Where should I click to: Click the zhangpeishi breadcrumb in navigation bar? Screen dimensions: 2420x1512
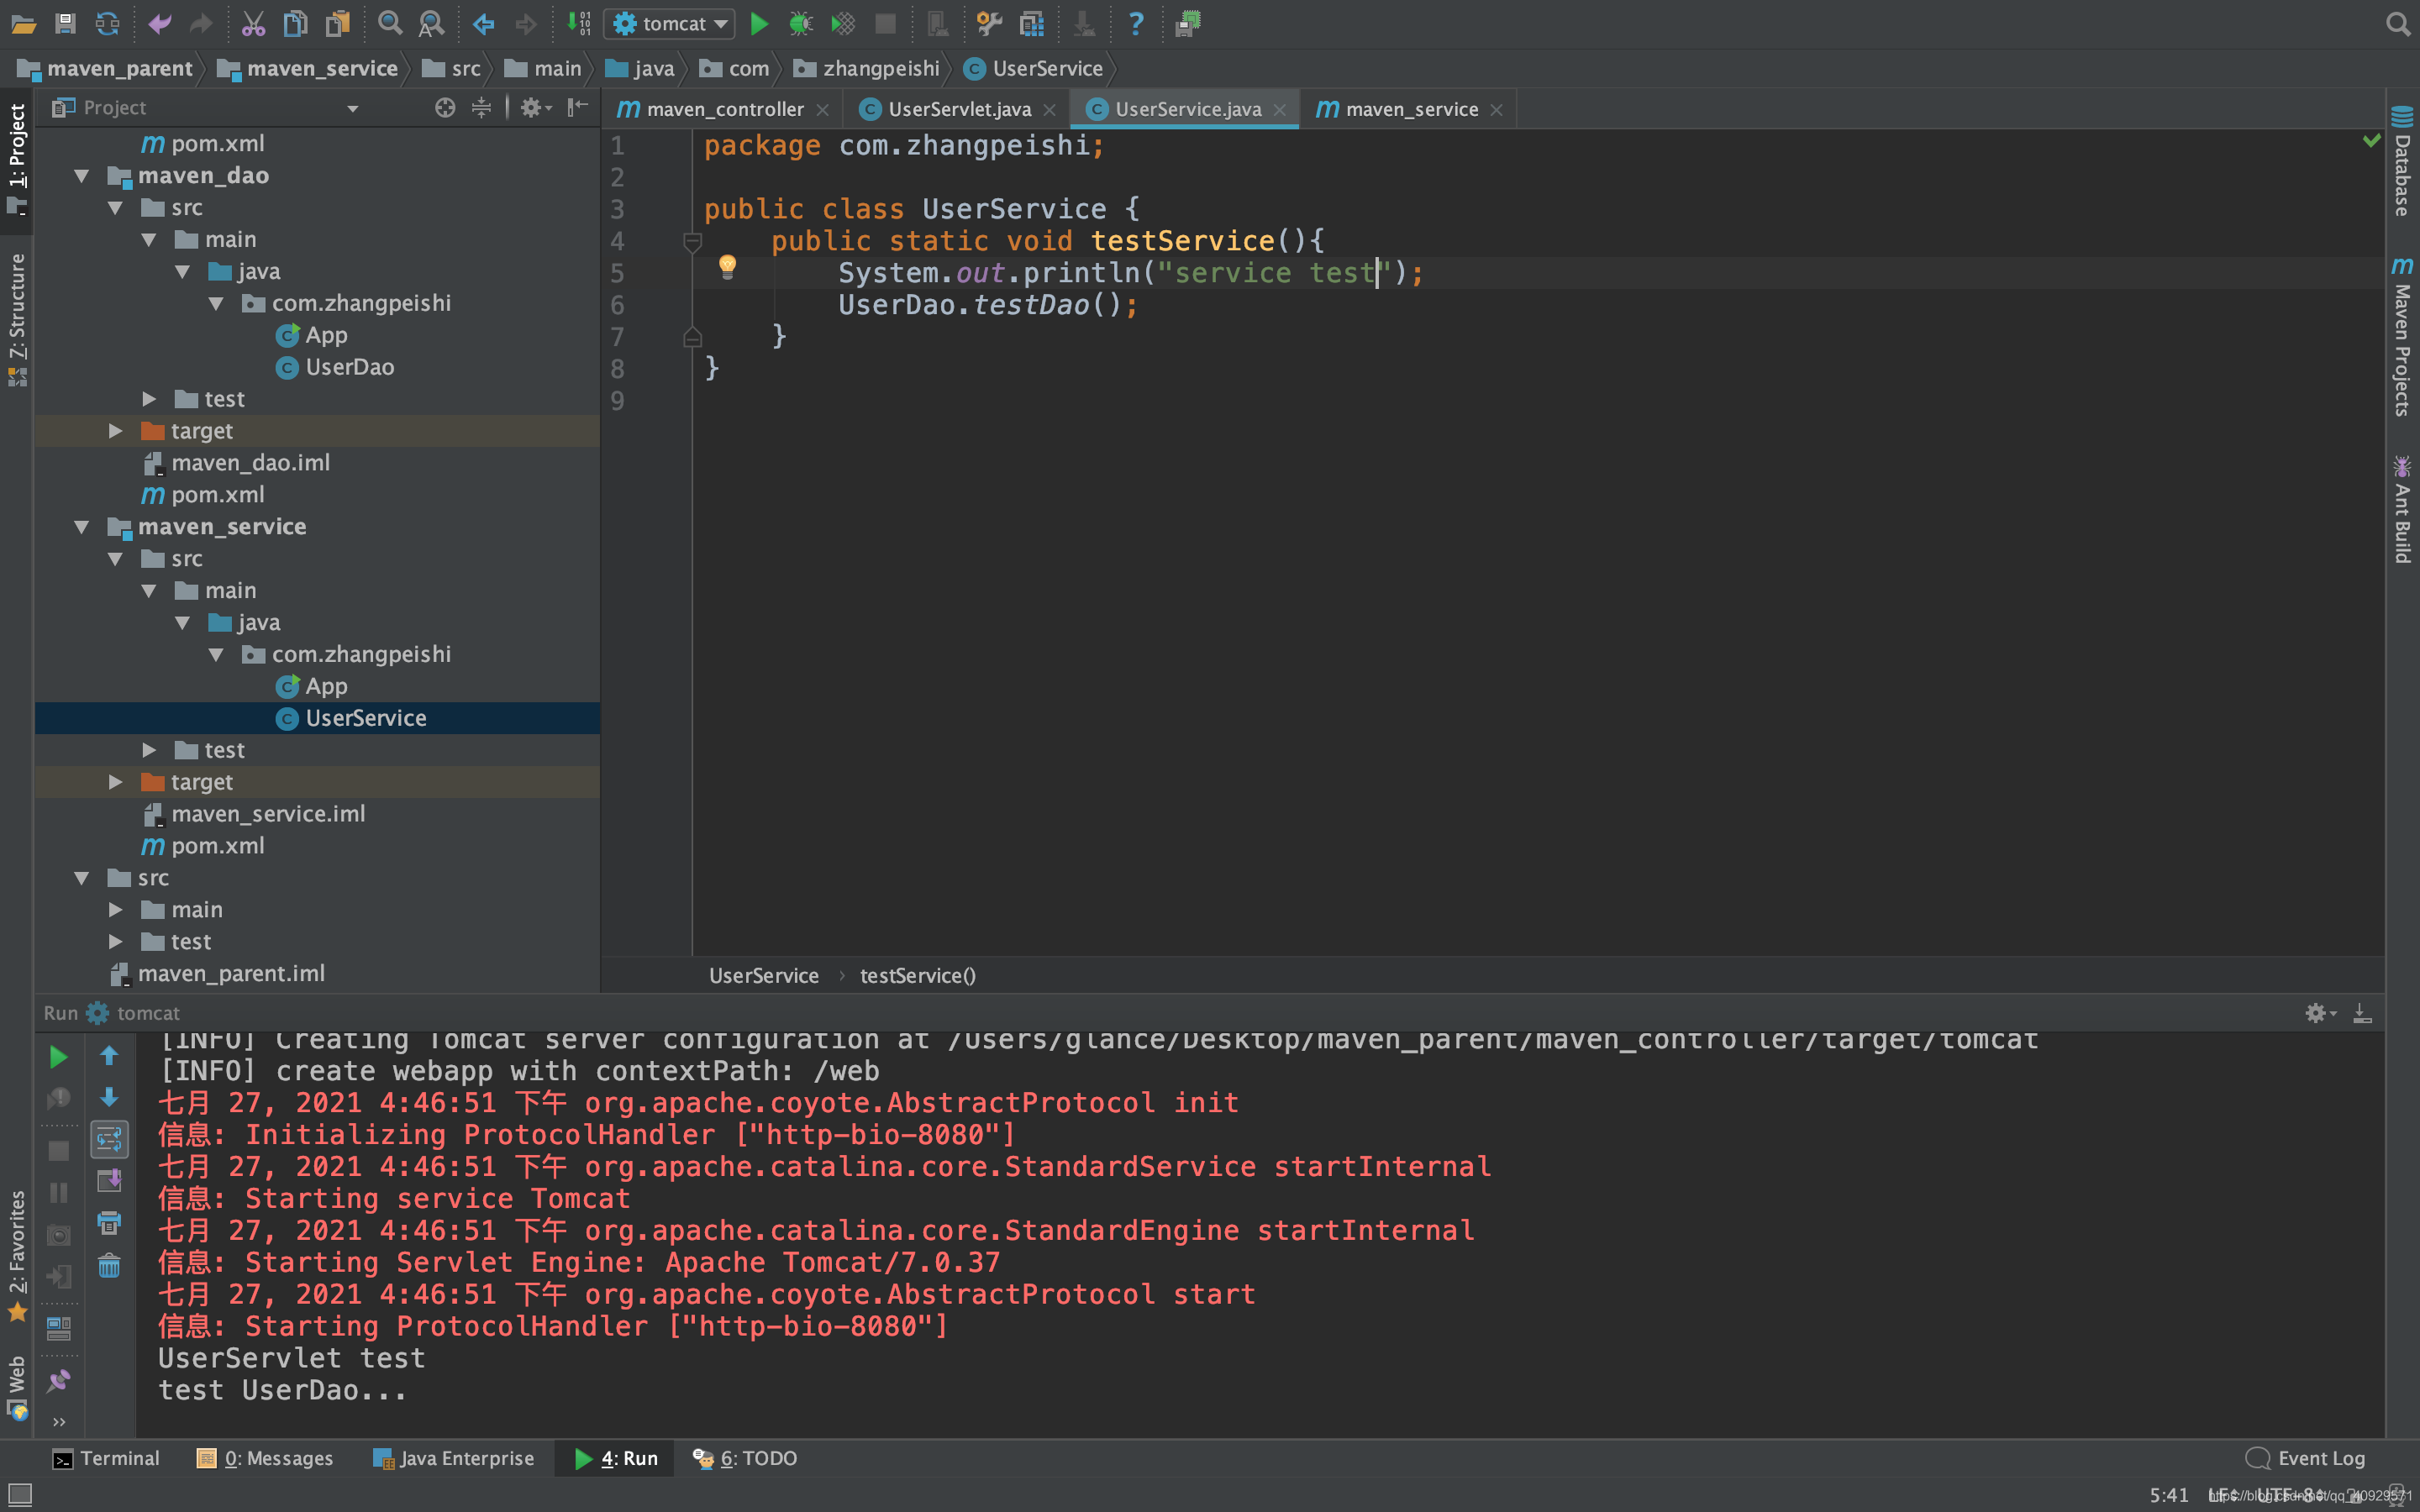point(880,68)
